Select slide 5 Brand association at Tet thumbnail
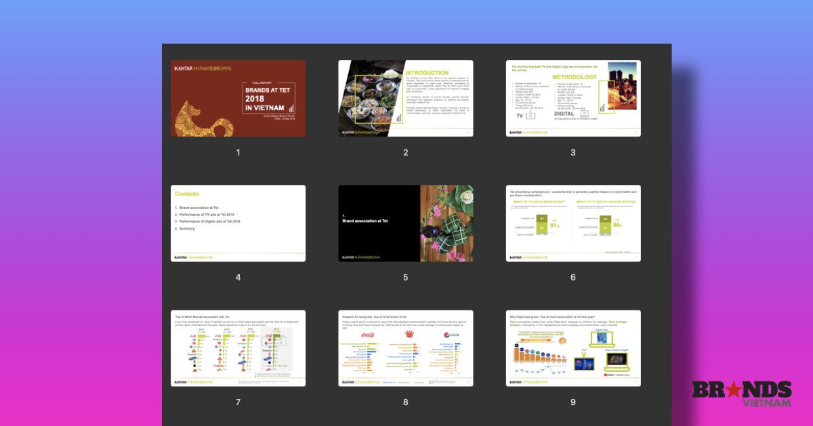813x426 pixels. 405,223
